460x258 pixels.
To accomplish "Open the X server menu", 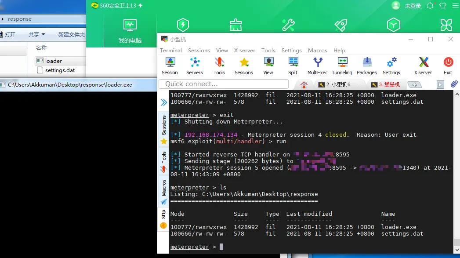I will point(245,51).
